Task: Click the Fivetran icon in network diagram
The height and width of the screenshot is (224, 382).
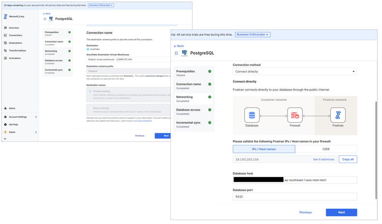Action: (338, 115)
